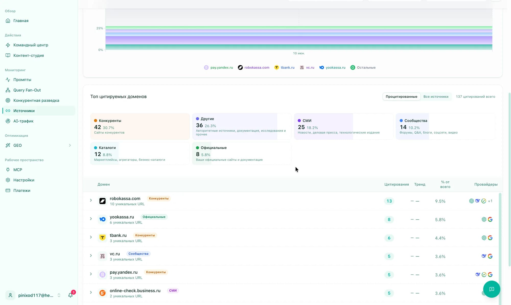Filter by СМИ category card

click(344, 126)
